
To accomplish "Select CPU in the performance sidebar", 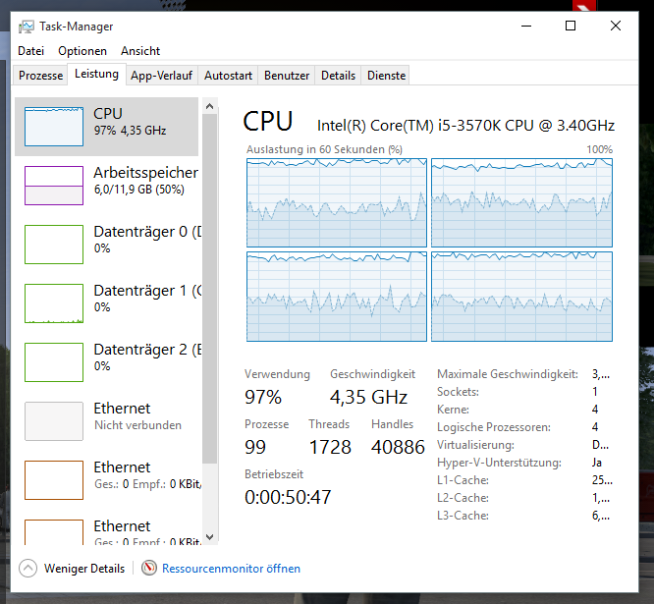I will click(x=106, y=127).
